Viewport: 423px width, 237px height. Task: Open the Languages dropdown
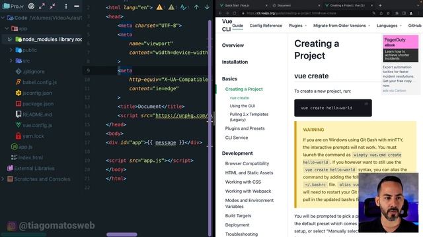[389, 26]
